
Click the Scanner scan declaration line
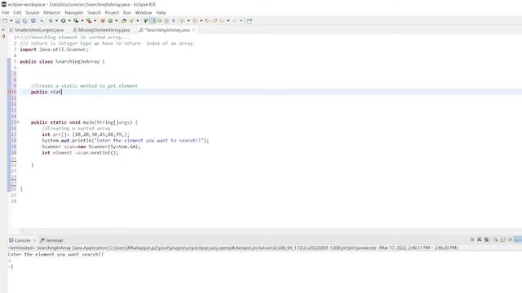pyautogui.click(x=91, y=146)
